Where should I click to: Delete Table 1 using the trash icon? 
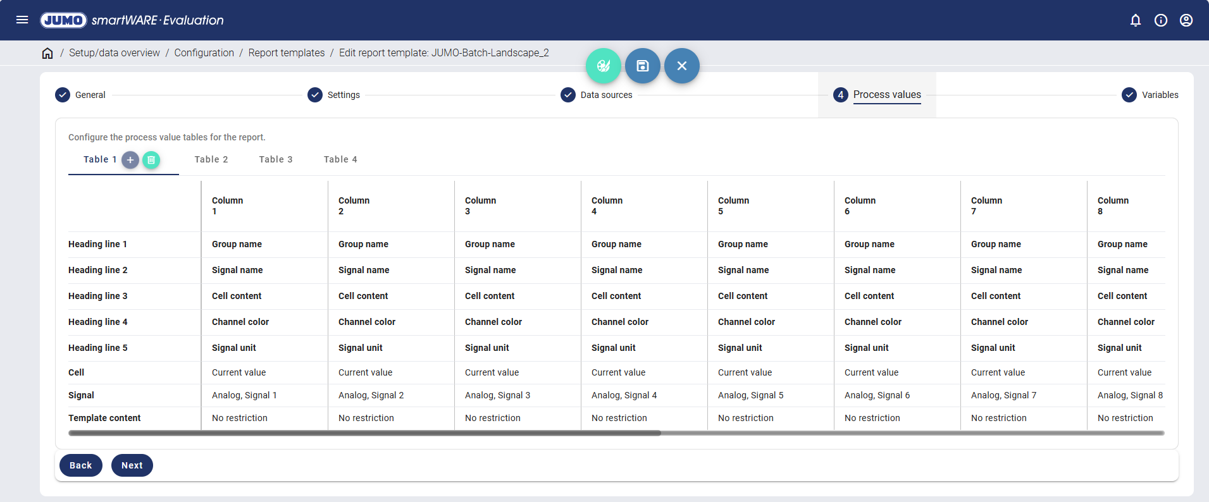[151, 160]
